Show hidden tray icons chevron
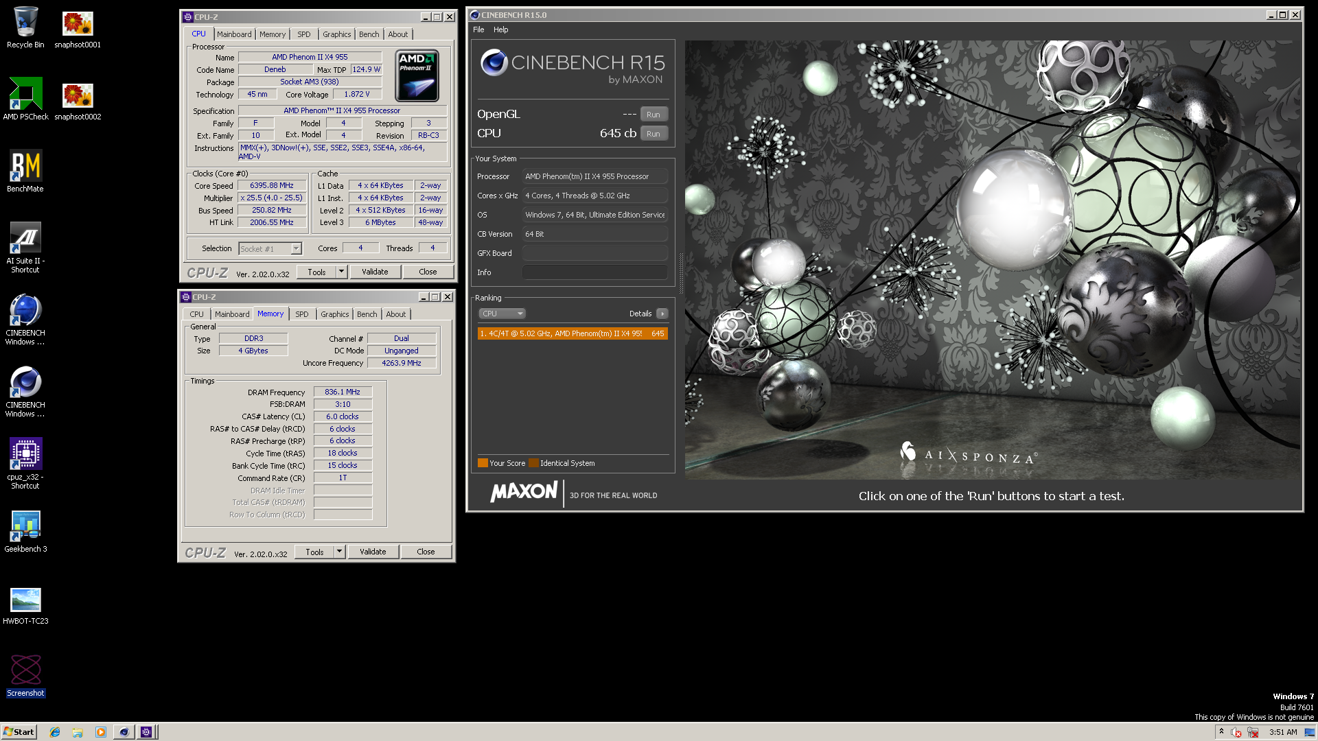Image resolution: width=1318 pixels, height=741 pixels. 1221,731
